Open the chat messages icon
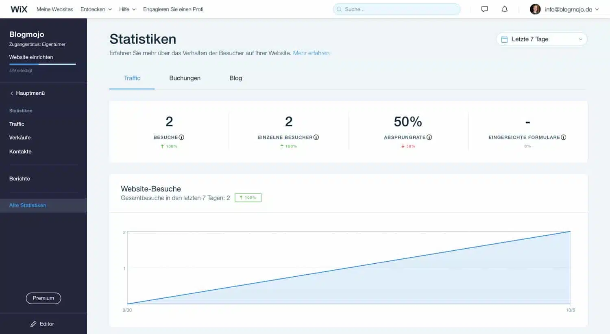This screenshot has width=610, height=334. click(484, 9)
